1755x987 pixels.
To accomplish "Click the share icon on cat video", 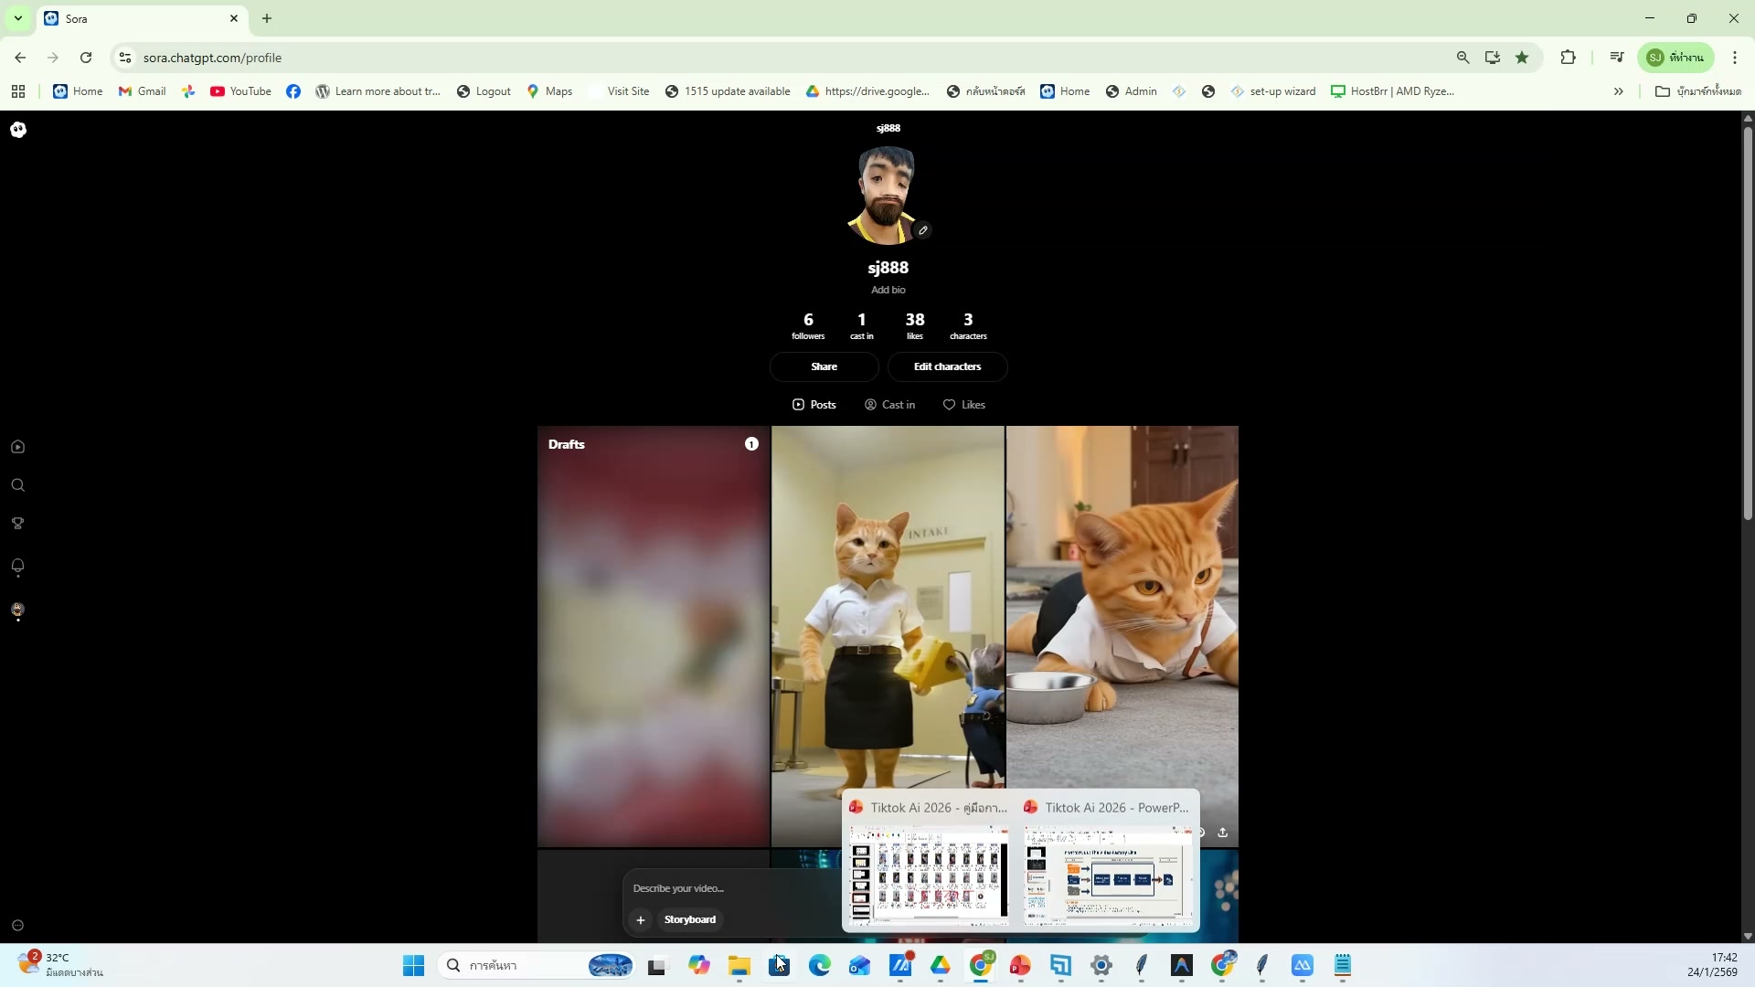I will tap(1222, 833).
